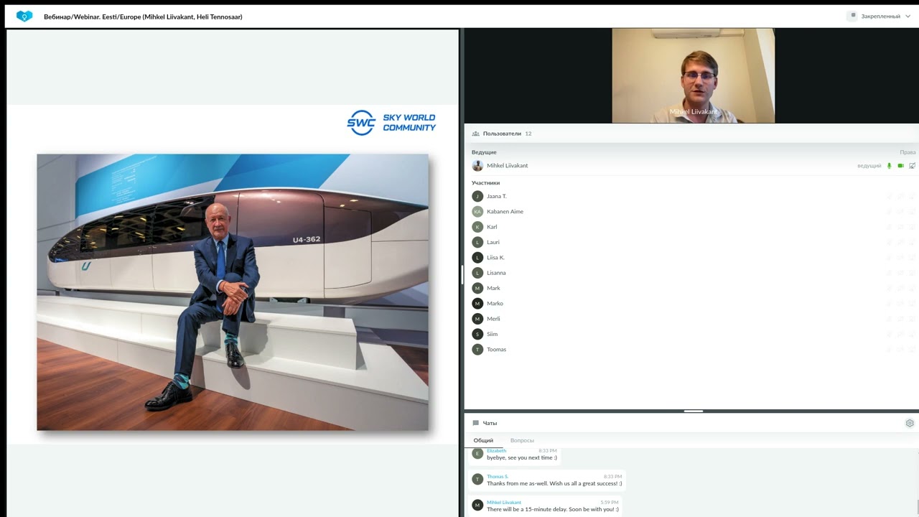
Task: Toggle the presenter's green camera icon
Action: click(900, 166)
